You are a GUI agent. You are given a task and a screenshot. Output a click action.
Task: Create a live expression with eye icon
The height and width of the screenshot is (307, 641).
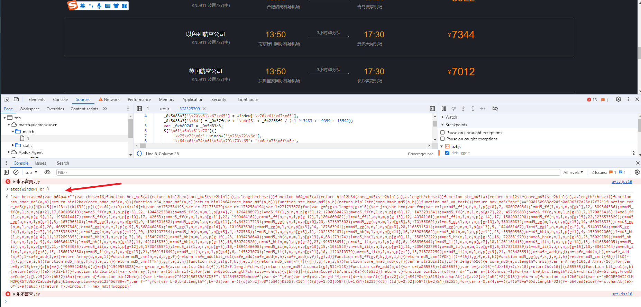(x=47, y=172)
